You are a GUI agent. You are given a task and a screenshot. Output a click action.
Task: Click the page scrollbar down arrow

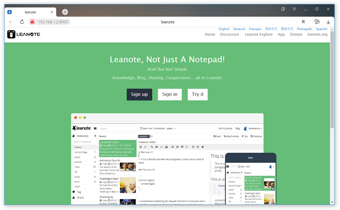tap(332, 202)
